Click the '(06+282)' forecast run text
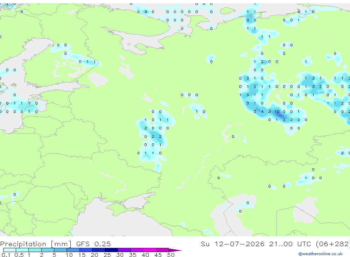350x257 pixels. 333,244
